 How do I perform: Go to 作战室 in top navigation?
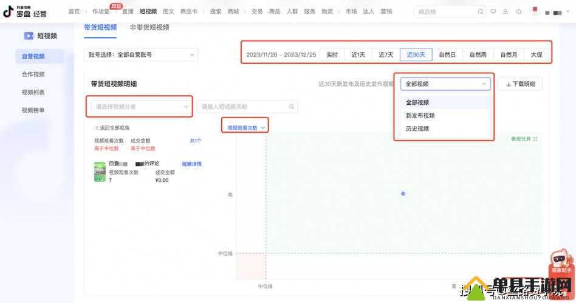pyautogui.click(x=101, y=12)
